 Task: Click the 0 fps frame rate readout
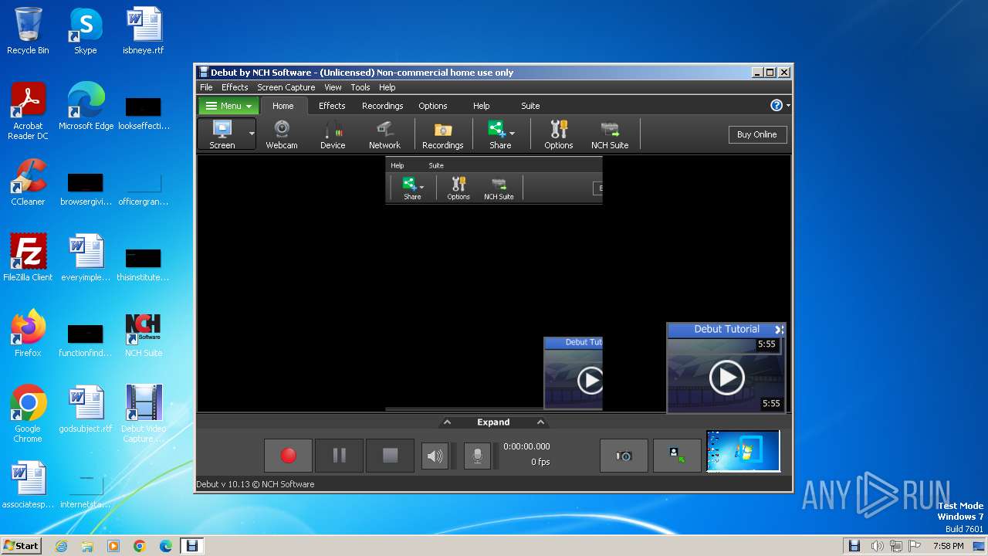click(x=540, y=462)
